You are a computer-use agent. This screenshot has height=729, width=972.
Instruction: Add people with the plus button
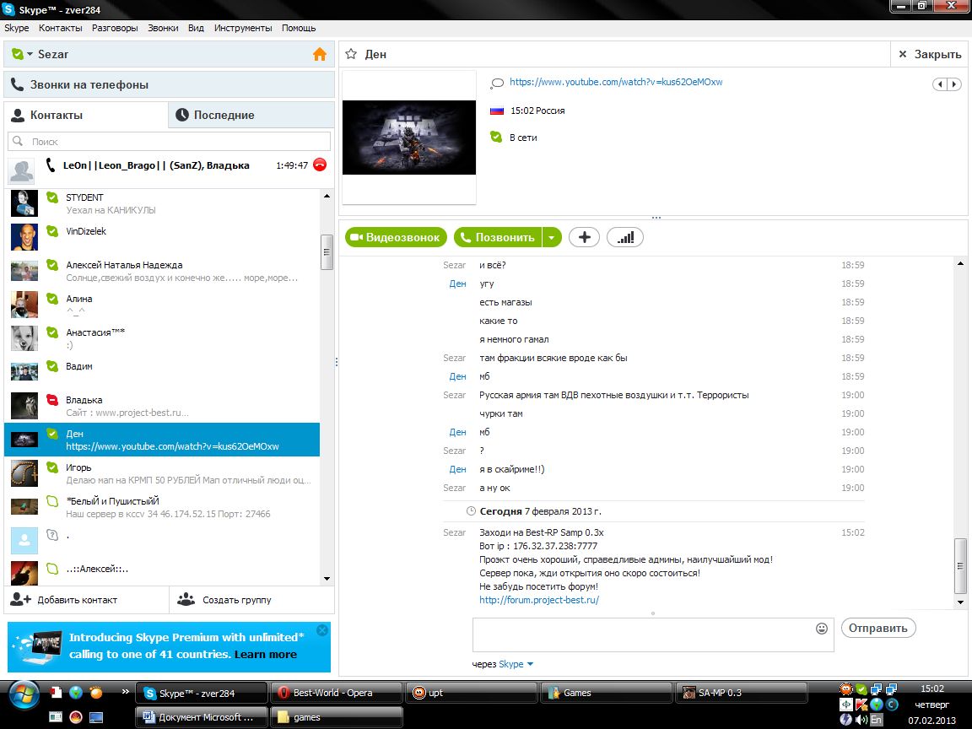(x=584, y=237)
